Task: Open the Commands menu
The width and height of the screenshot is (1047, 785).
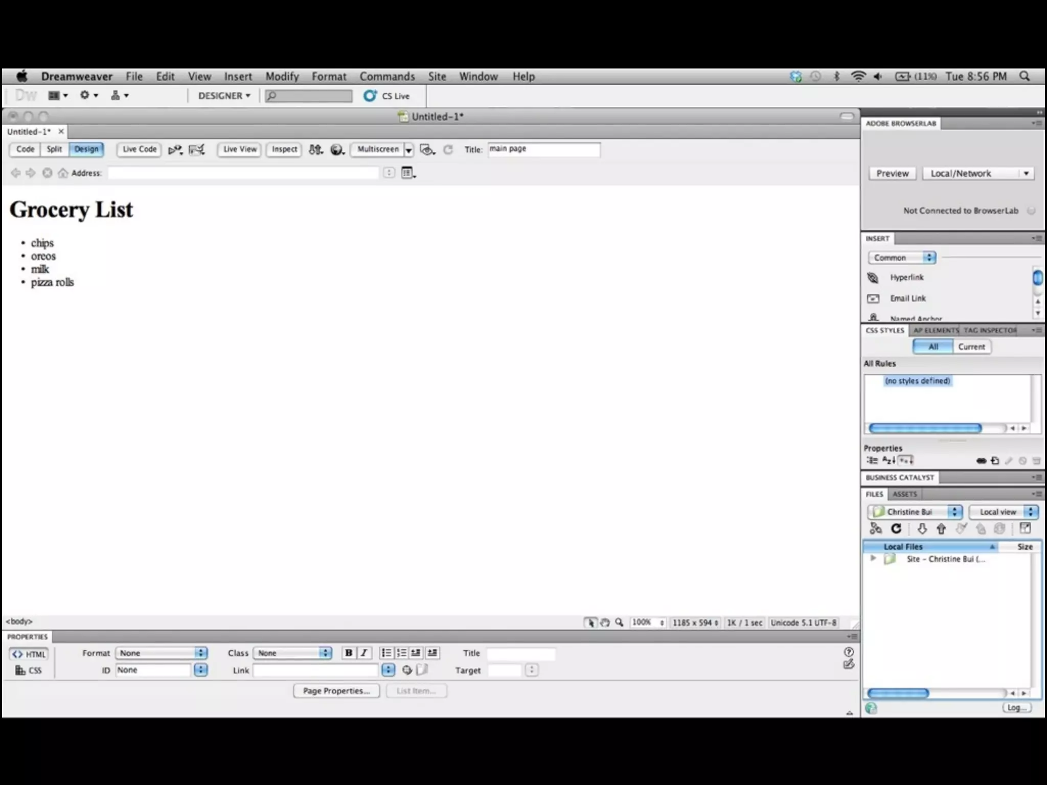Action: 387,77
